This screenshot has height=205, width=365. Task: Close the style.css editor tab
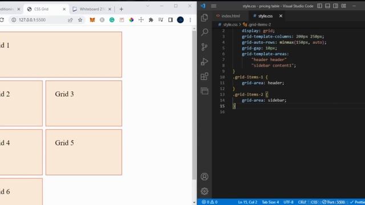281,16
